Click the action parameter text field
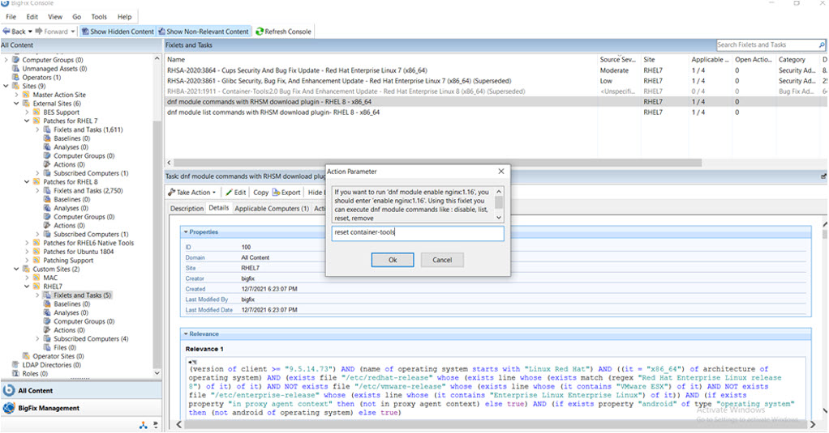Image resolution: width=829 pixels, height=433 pixels. [x=418, y=233]
